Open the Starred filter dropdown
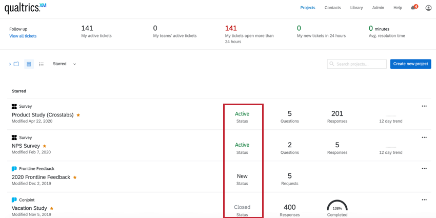The height and width of the screenshot is (218, 436). point(65,64)
